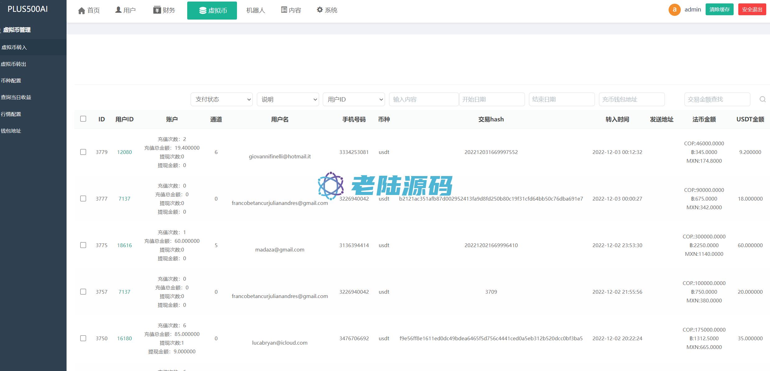Toggle the select-all header checkbox
Viewport: 770px width, 371px height.
[x=83, y=119]
